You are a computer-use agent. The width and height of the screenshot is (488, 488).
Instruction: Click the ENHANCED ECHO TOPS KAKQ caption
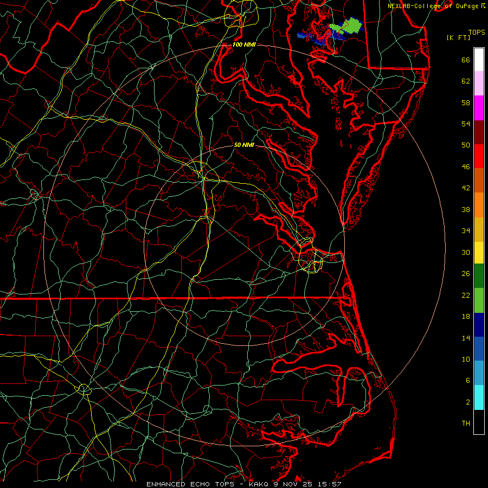[x=243, y=484]
